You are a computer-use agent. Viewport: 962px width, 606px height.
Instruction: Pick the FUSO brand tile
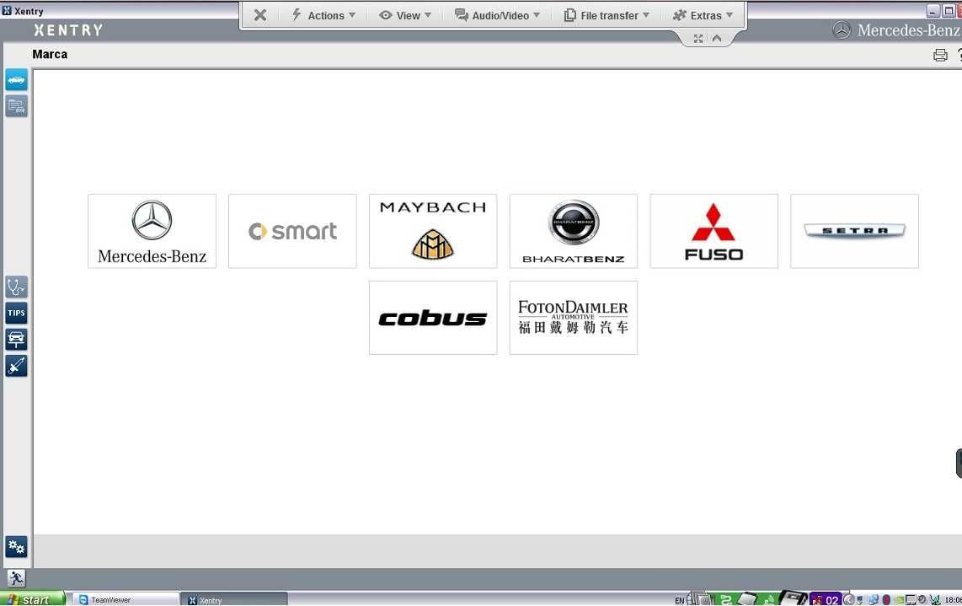tap(714, 231)
